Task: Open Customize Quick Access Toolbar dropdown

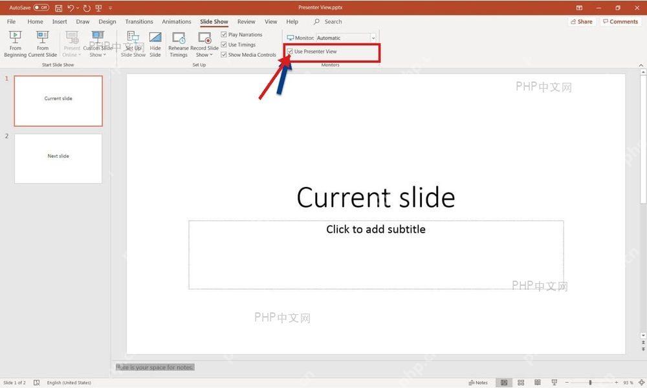Action: click(x=110, y=8)
